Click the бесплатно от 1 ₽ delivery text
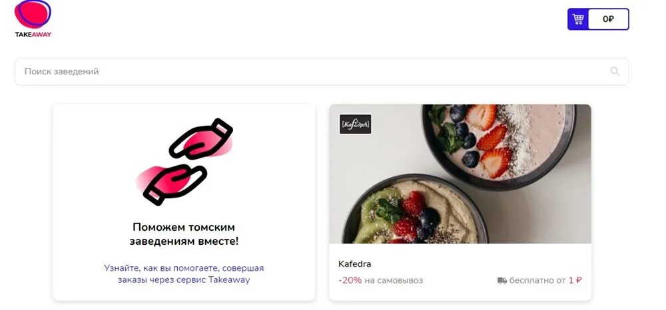666x310 pixels. tap(545, 280)
